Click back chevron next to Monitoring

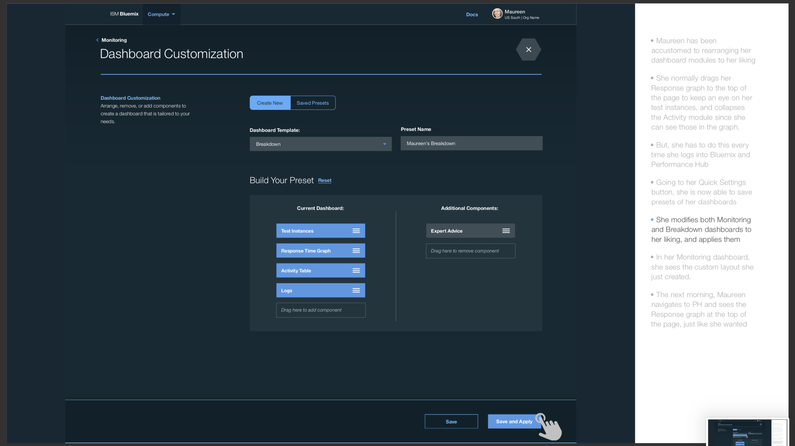pos(97,40)
